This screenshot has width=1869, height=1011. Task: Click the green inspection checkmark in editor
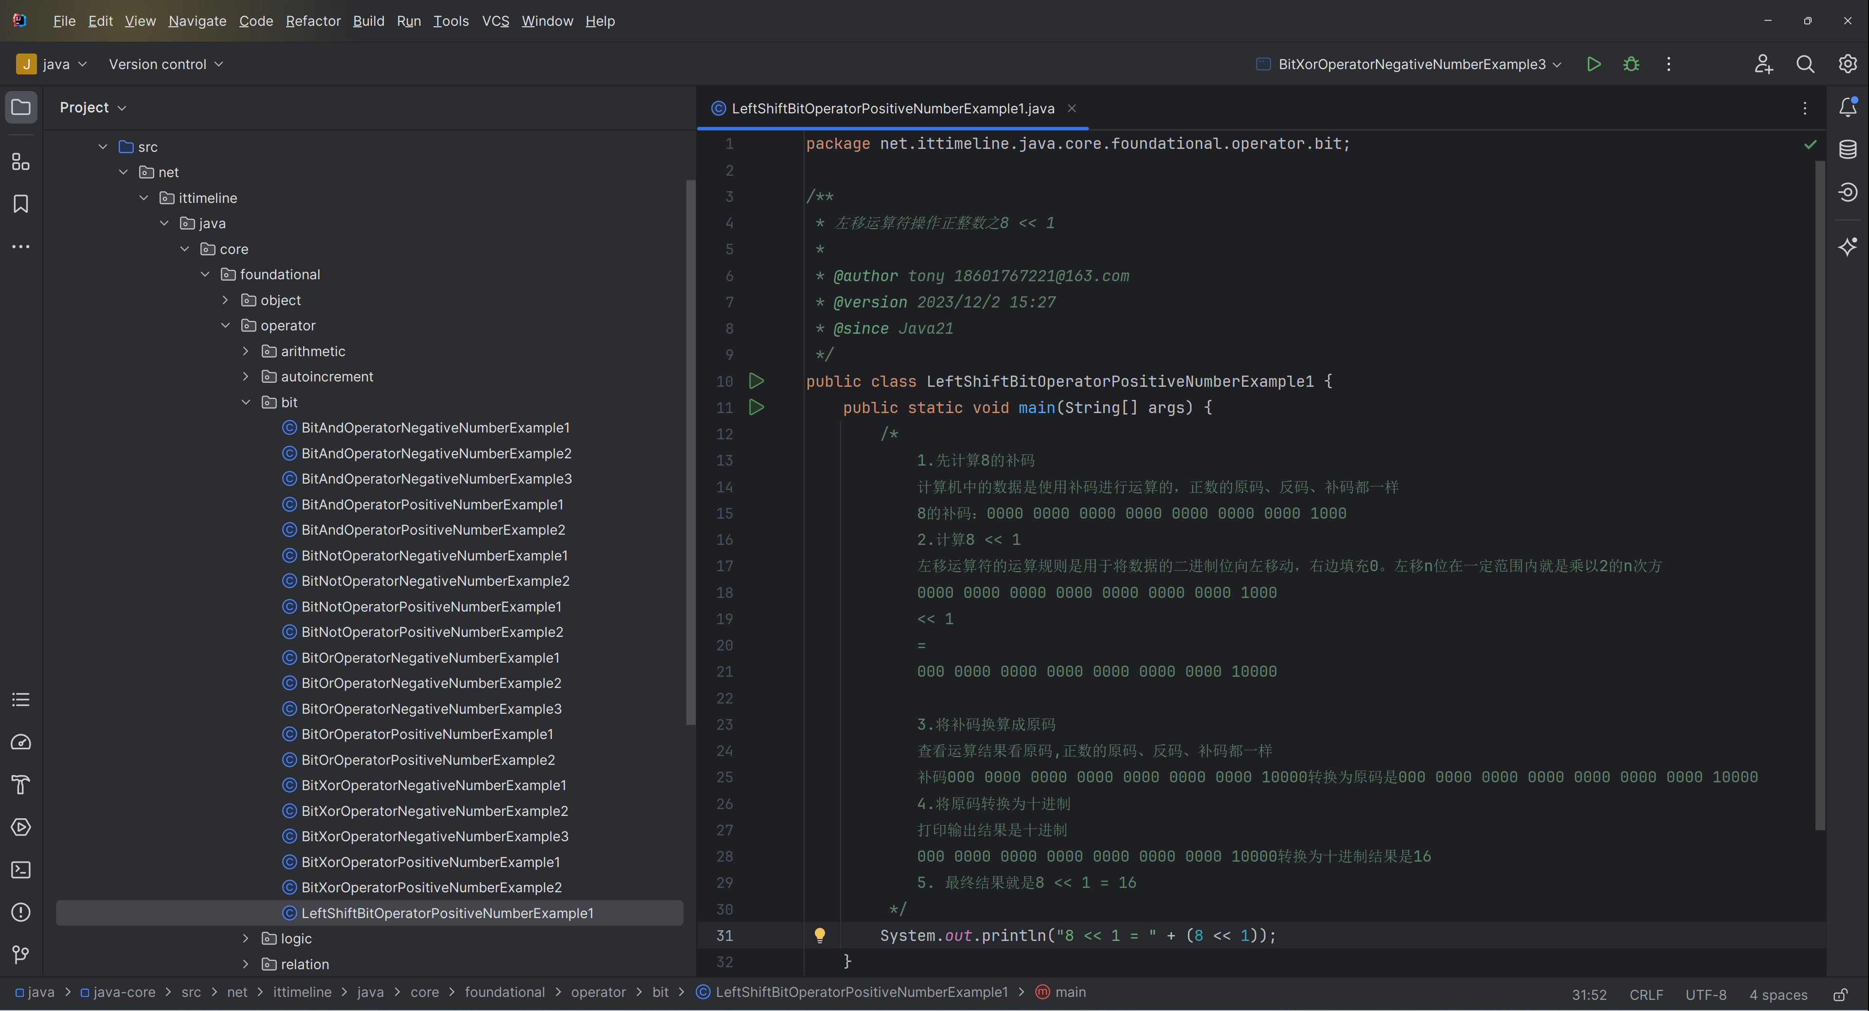point(1810,144)
